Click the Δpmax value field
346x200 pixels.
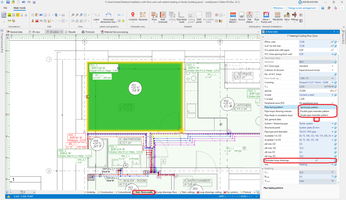[x=314, y=91]
